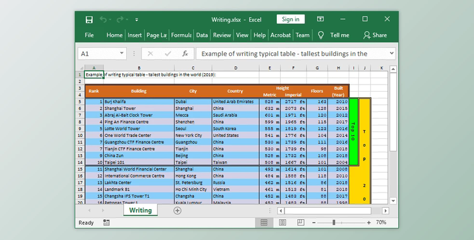Click the vertical scrollbar down arrow
474x240 pixels.
click(x=393, y=201)
